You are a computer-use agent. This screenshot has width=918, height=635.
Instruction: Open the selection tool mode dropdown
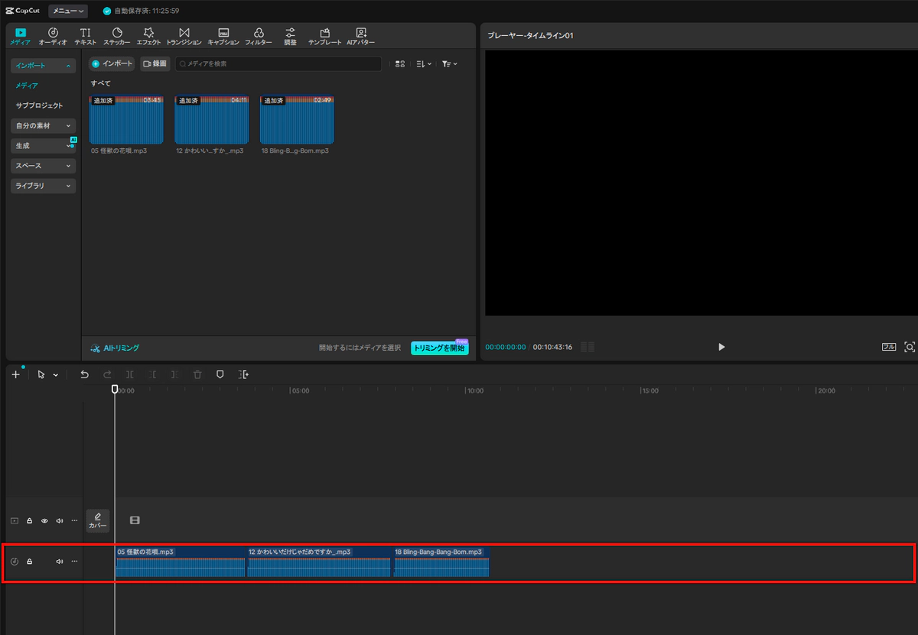click(56, 375)
